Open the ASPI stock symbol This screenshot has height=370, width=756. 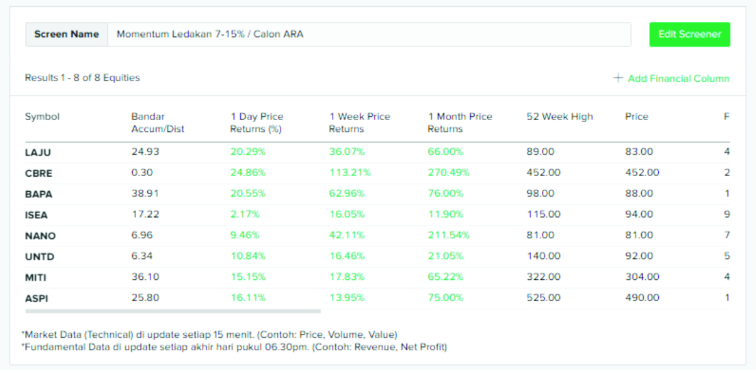37,298
